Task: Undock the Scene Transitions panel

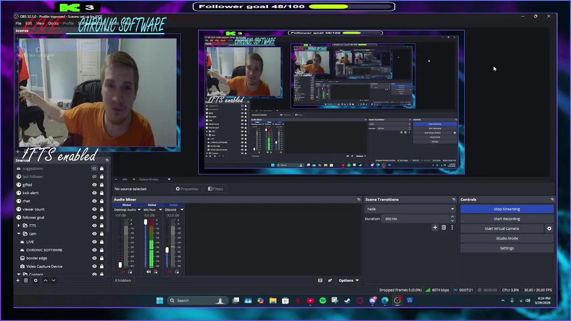Action: click(x=454, y=199)
